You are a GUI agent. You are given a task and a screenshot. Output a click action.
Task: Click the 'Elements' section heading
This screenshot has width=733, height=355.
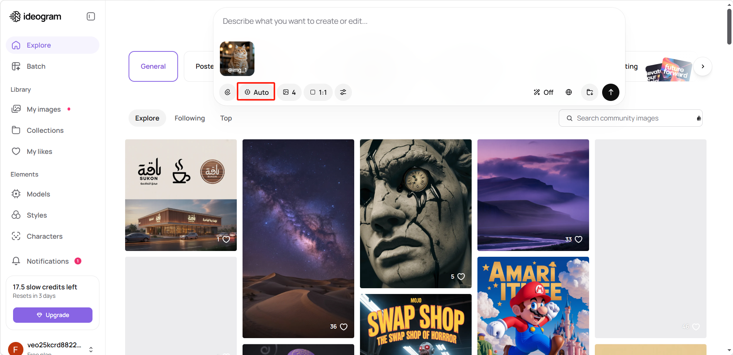coord(25,174)
